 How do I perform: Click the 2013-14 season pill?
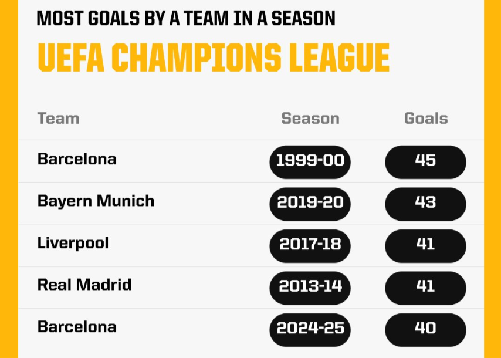(x=310, y=288)
